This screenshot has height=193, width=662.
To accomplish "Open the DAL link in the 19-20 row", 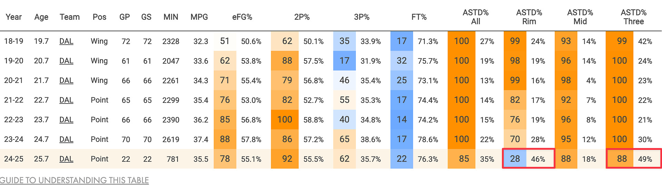I will click(x=66, y=61).
